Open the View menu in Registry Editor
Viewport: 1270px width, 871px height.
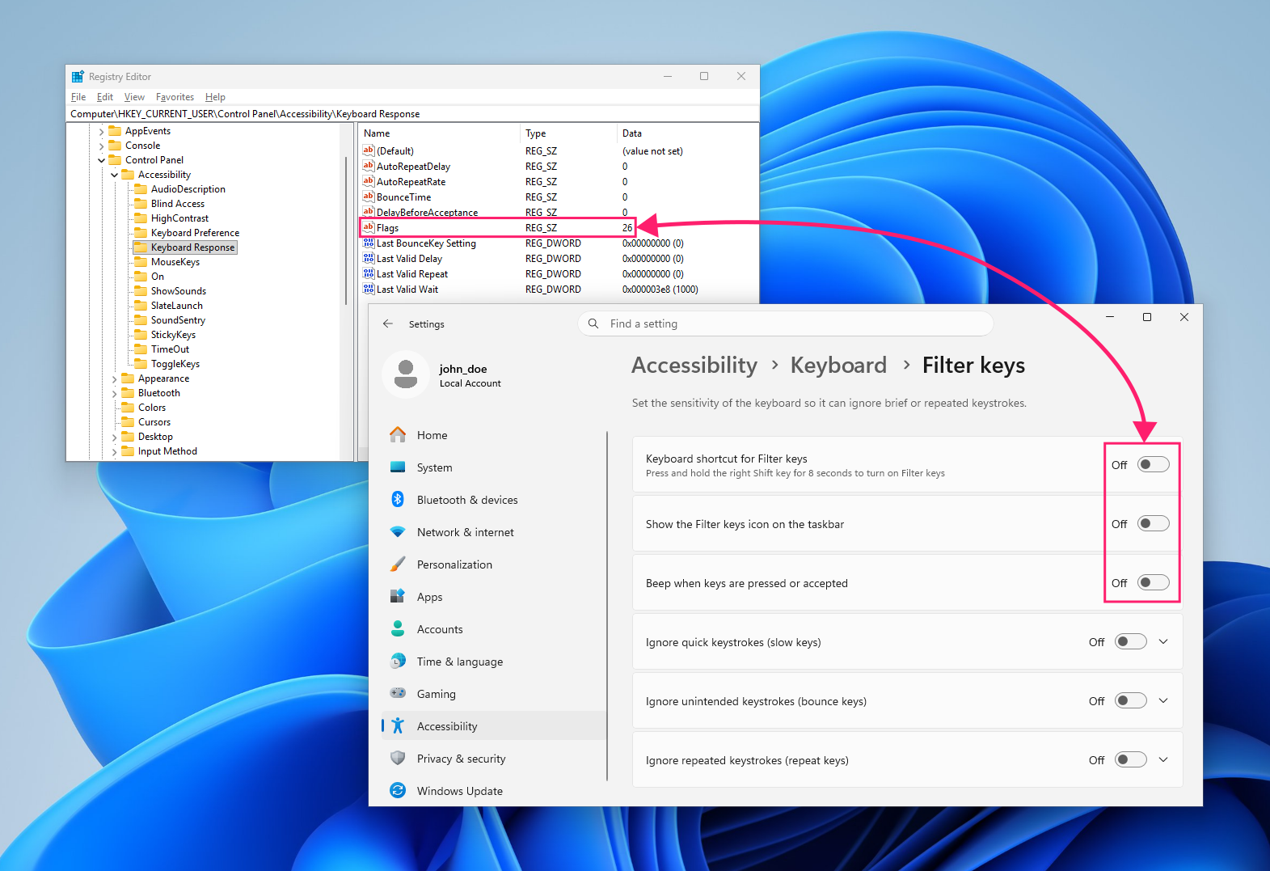pos(134,97)
